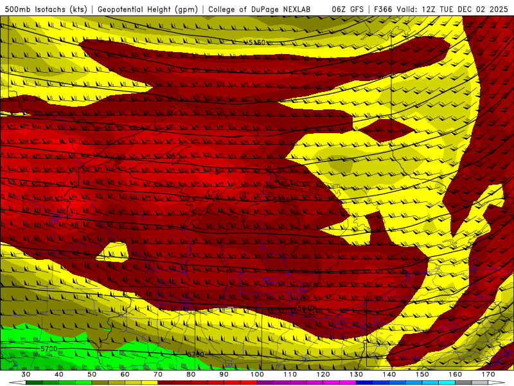Click the 500mb Isotachs (kts) title text
This screenshot has height=386, width=514.
pos(46,9)
